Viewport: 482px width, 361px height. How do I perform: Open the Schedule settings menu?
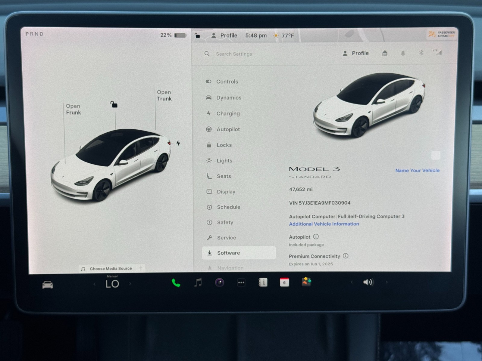(223, 207)
